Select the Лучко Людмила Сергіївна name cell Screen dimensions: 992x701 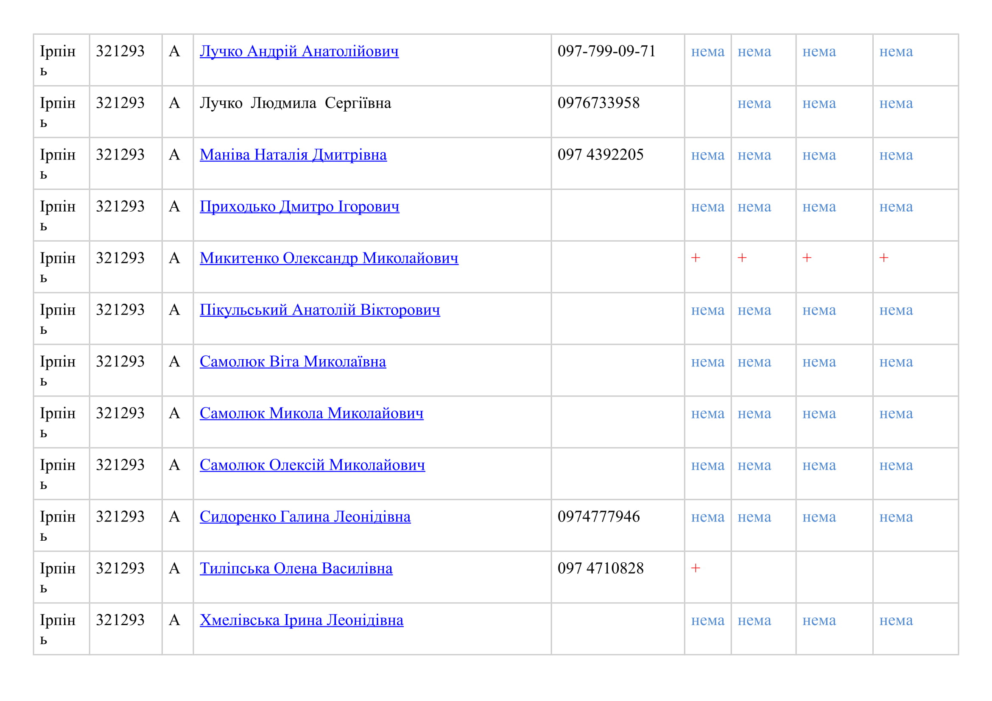(x=295, y=103)
